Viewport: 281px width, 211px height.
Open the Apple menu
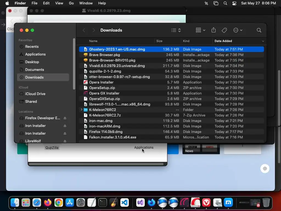tap(7, 3)
